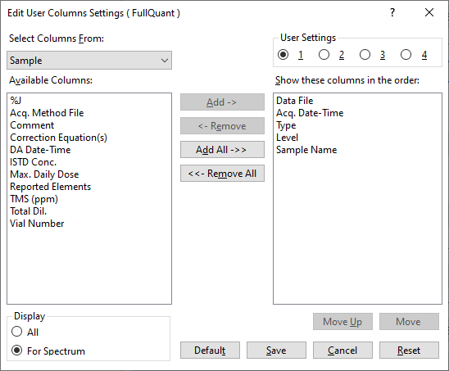Click the Add -> button
Image resolution: width=449 pixels, height=371 pixels.
tap(222, 102)
